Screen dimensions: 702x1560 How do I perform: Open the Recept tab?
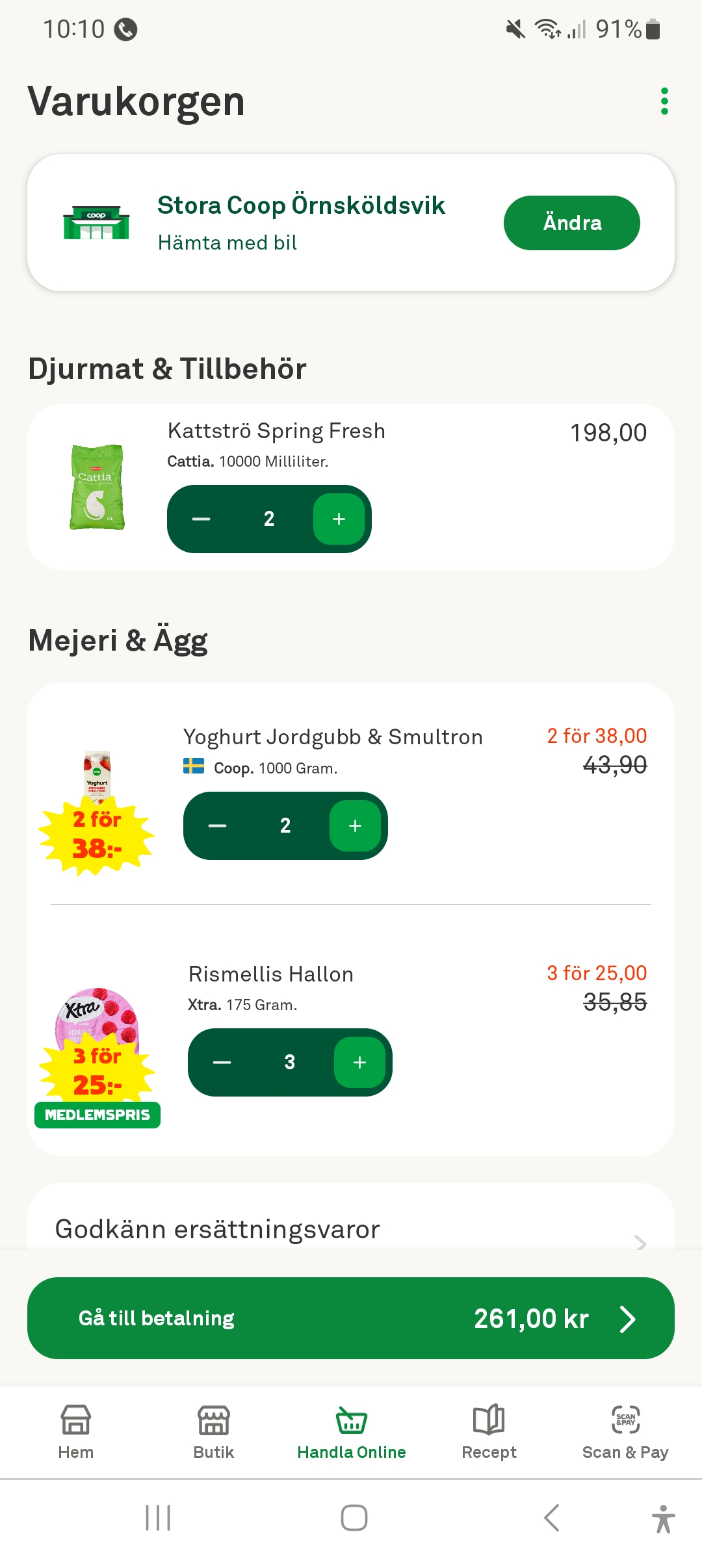[x=489, y=1433]
